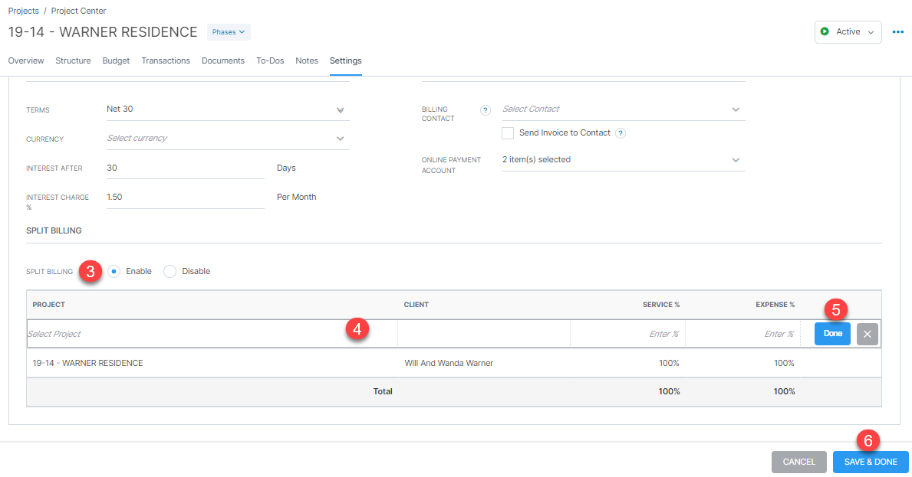Switch to the Transactions tab
912x477 pixels.
click(x=166, y=60)
